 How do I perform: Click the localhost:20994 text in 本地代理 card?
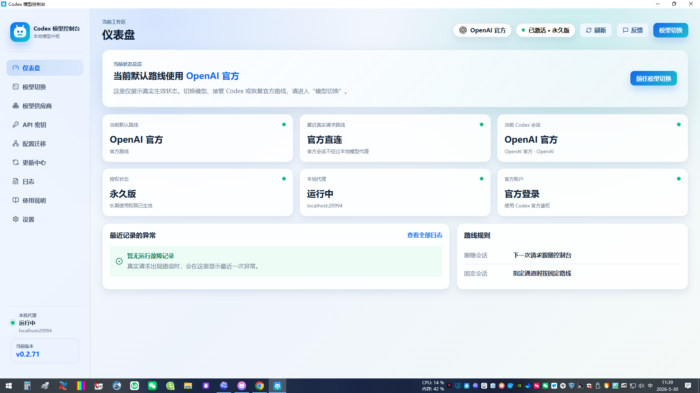[x=325, y=206]
